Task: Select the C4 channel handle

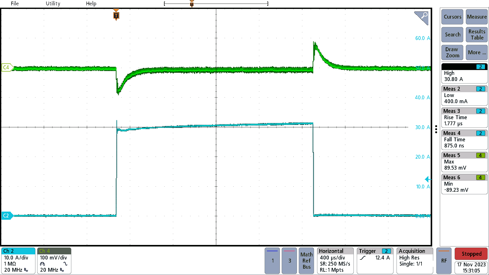Action: [7, 67]
